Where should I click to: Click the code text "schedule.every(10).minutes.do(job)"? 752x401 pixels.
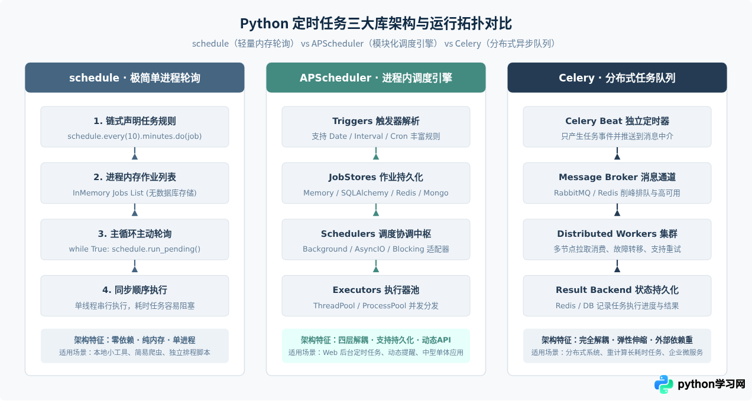[135, 136]
